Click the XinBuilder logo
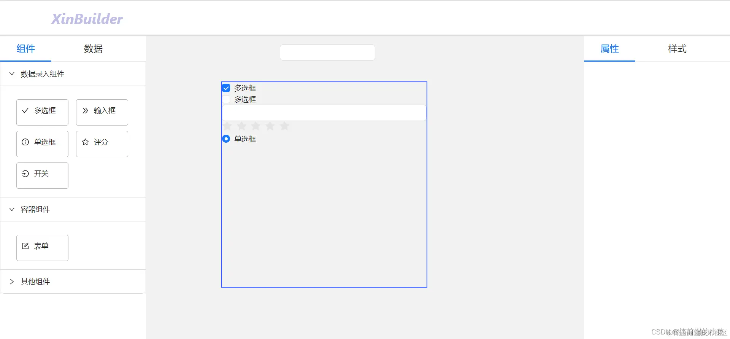 pos(87,19)
